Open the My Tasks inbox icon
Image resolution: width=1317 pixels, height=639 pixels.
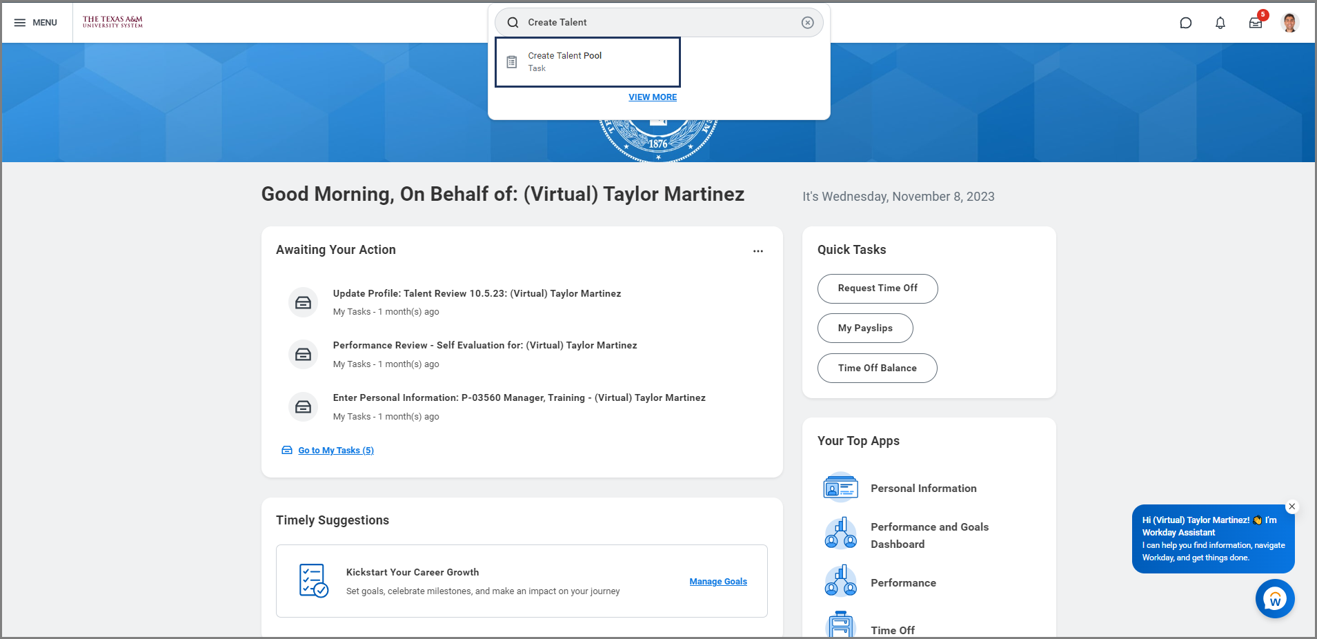point(1256,23)
